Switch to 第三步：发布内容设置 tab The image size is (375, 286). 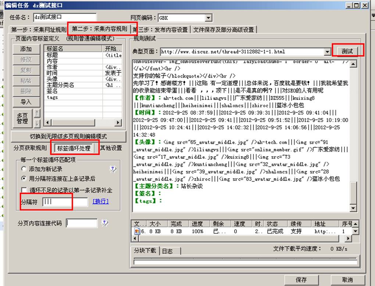pyautogui.click(x=160, y=29)
